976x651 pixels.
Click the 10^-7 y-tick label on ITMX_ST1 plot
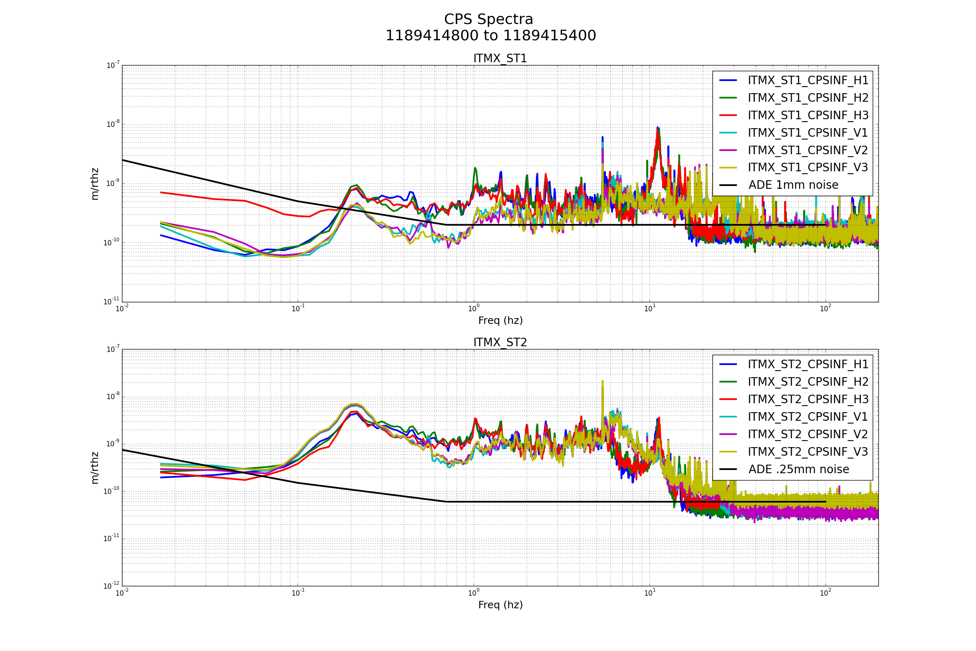113,65
